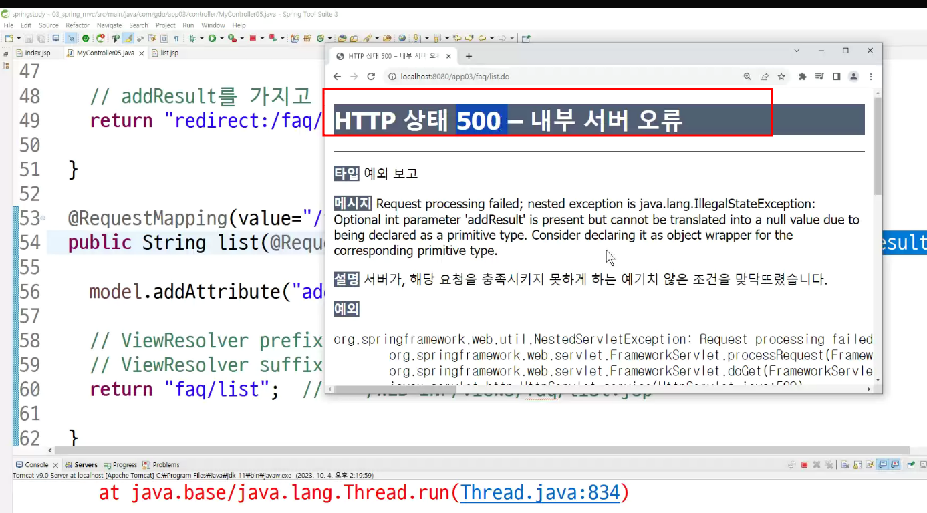Toggle Show Whitespace Characters pilcrow icon
This screenshot has height=513, width=927.
click(176, 39)
